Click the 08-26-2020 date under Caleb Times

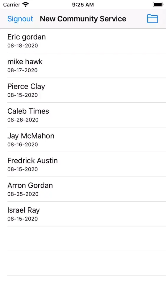(x=23, y=120)
